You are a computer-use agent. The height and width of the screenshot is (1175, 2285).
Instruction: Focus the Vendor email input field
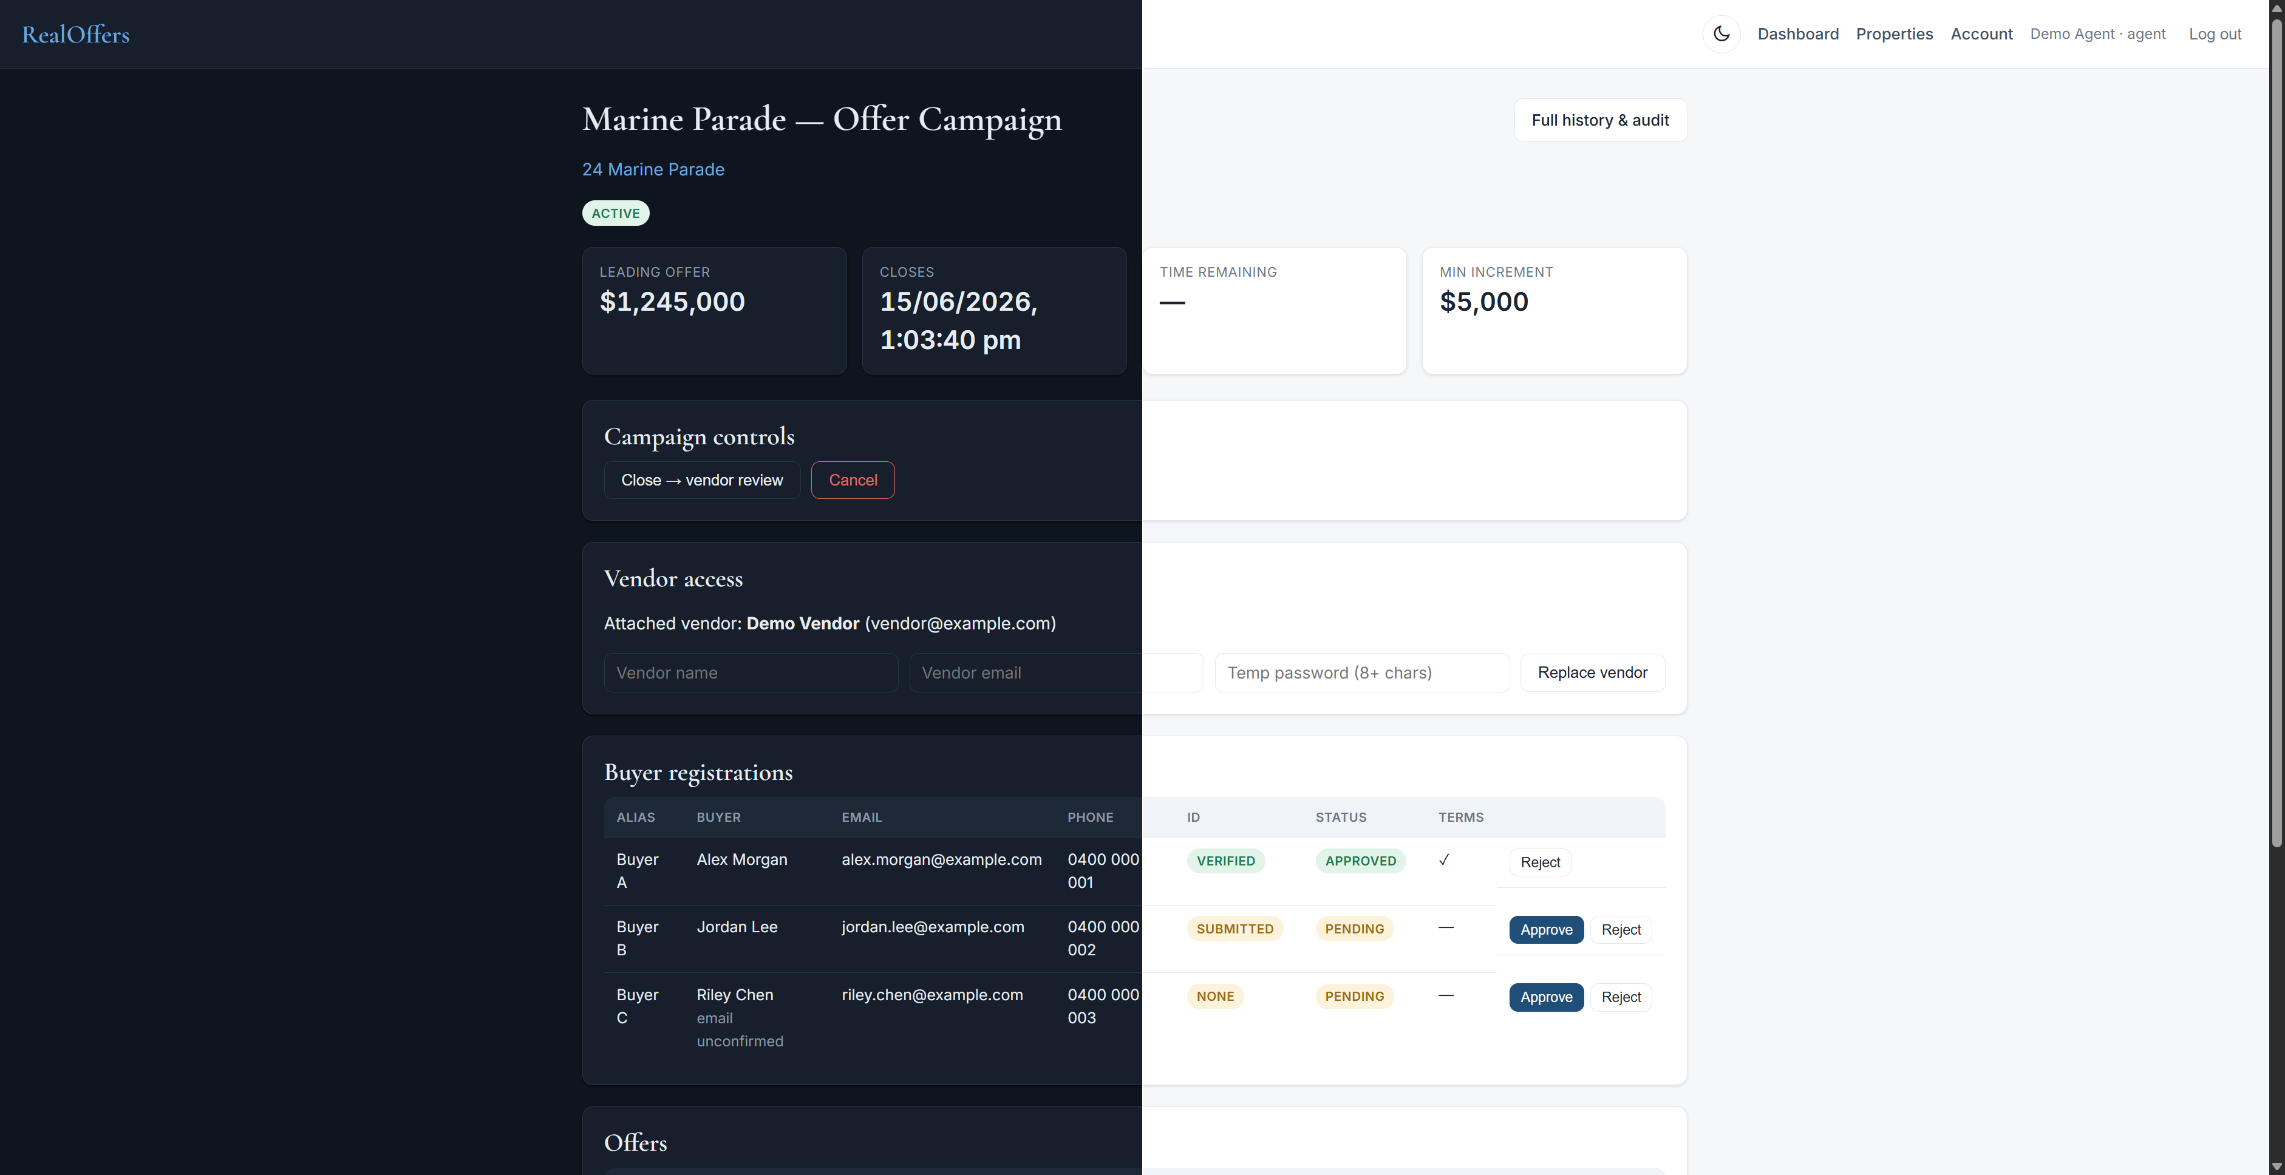pyautogui.click(x=1055, y=672)
